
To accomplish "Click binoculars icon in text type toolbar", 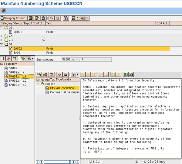I will [x=73, y=74].
